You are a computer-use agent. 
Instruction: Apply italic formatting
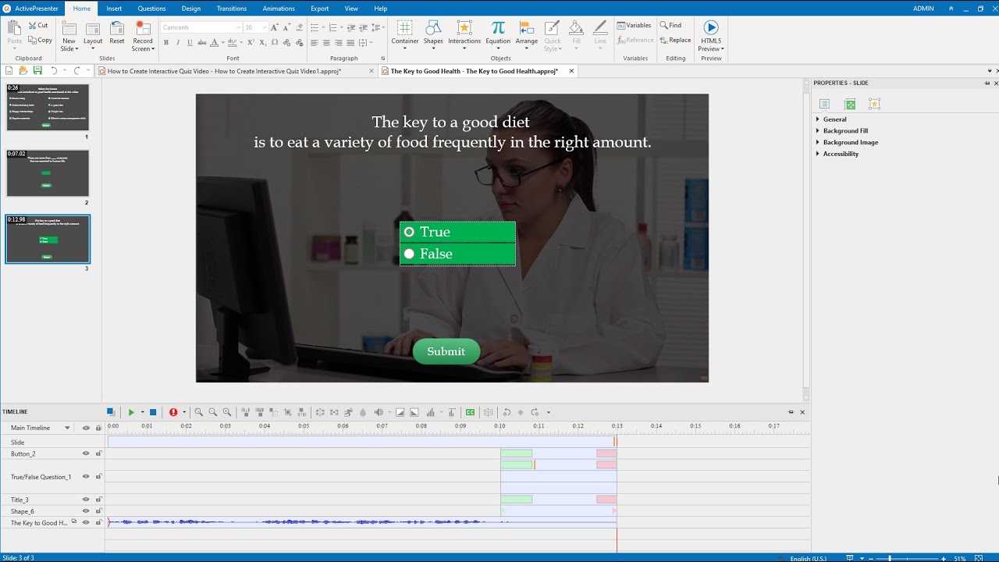pos(178,43)
